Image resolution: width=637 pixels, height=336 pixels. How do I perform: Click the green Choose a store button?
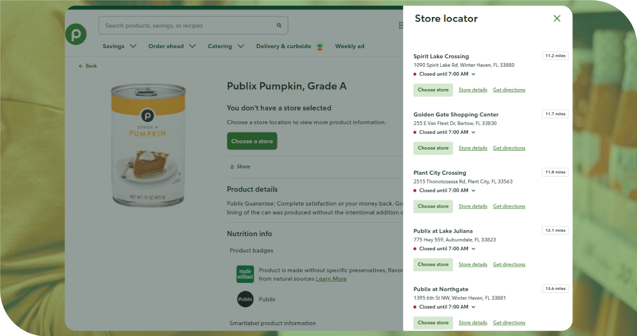pyautogui.click(x=252, y=142)
